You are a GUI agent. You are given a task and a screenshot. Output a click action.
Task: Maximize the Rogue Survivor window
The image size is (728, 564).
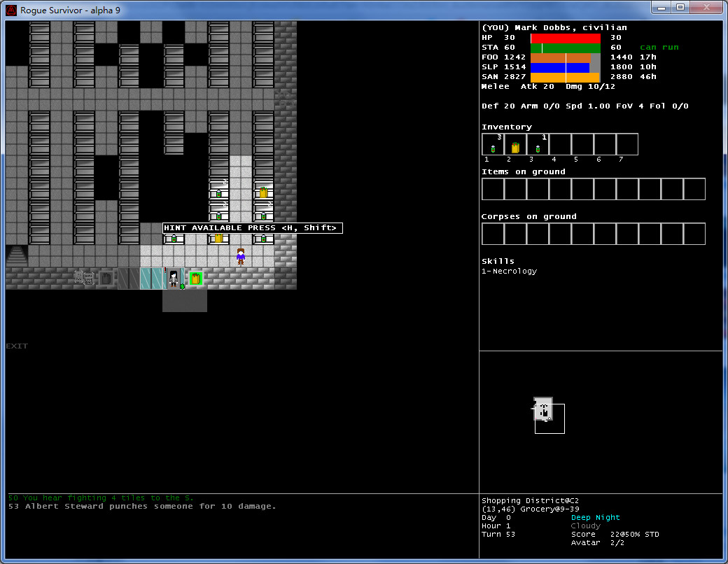(680, 7)
